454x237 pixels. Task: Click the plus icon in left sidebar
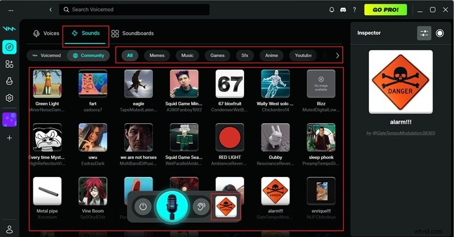click(9, 138)
